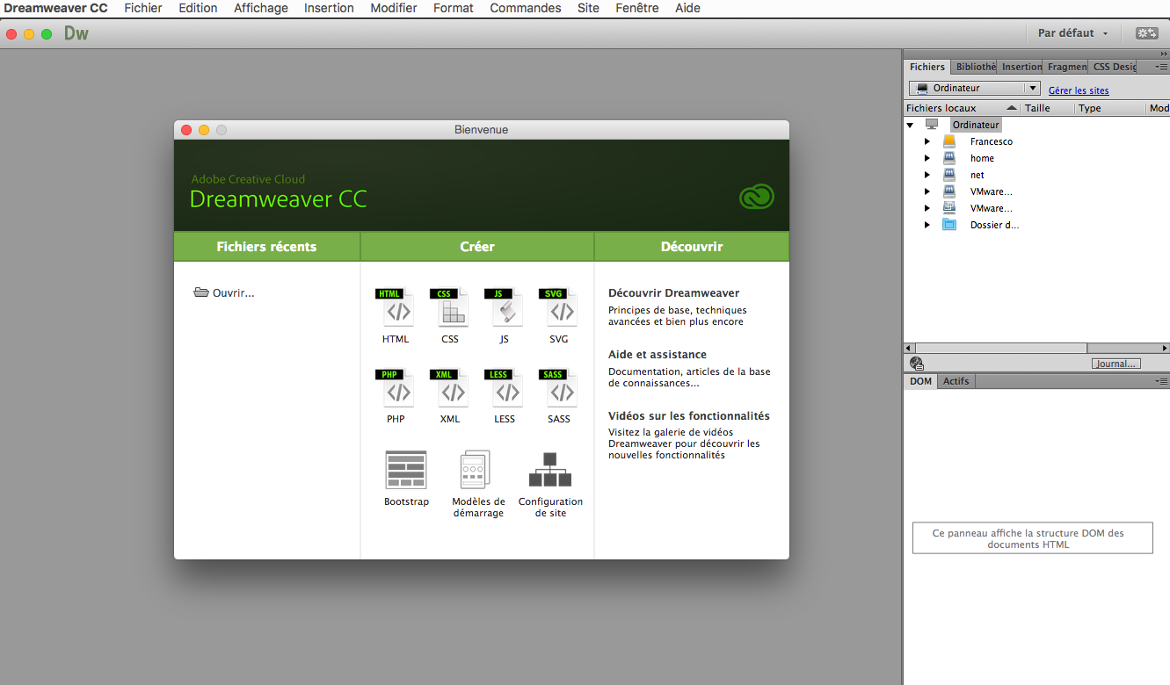
Task: Click the Gérer les sites link
Action: pyautogui.click(x=1079, y=90)
